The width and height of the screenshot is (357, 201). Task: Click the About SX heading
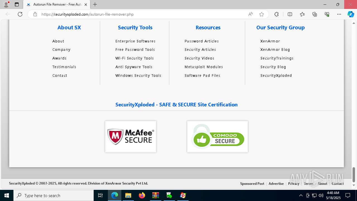[69, 28]
